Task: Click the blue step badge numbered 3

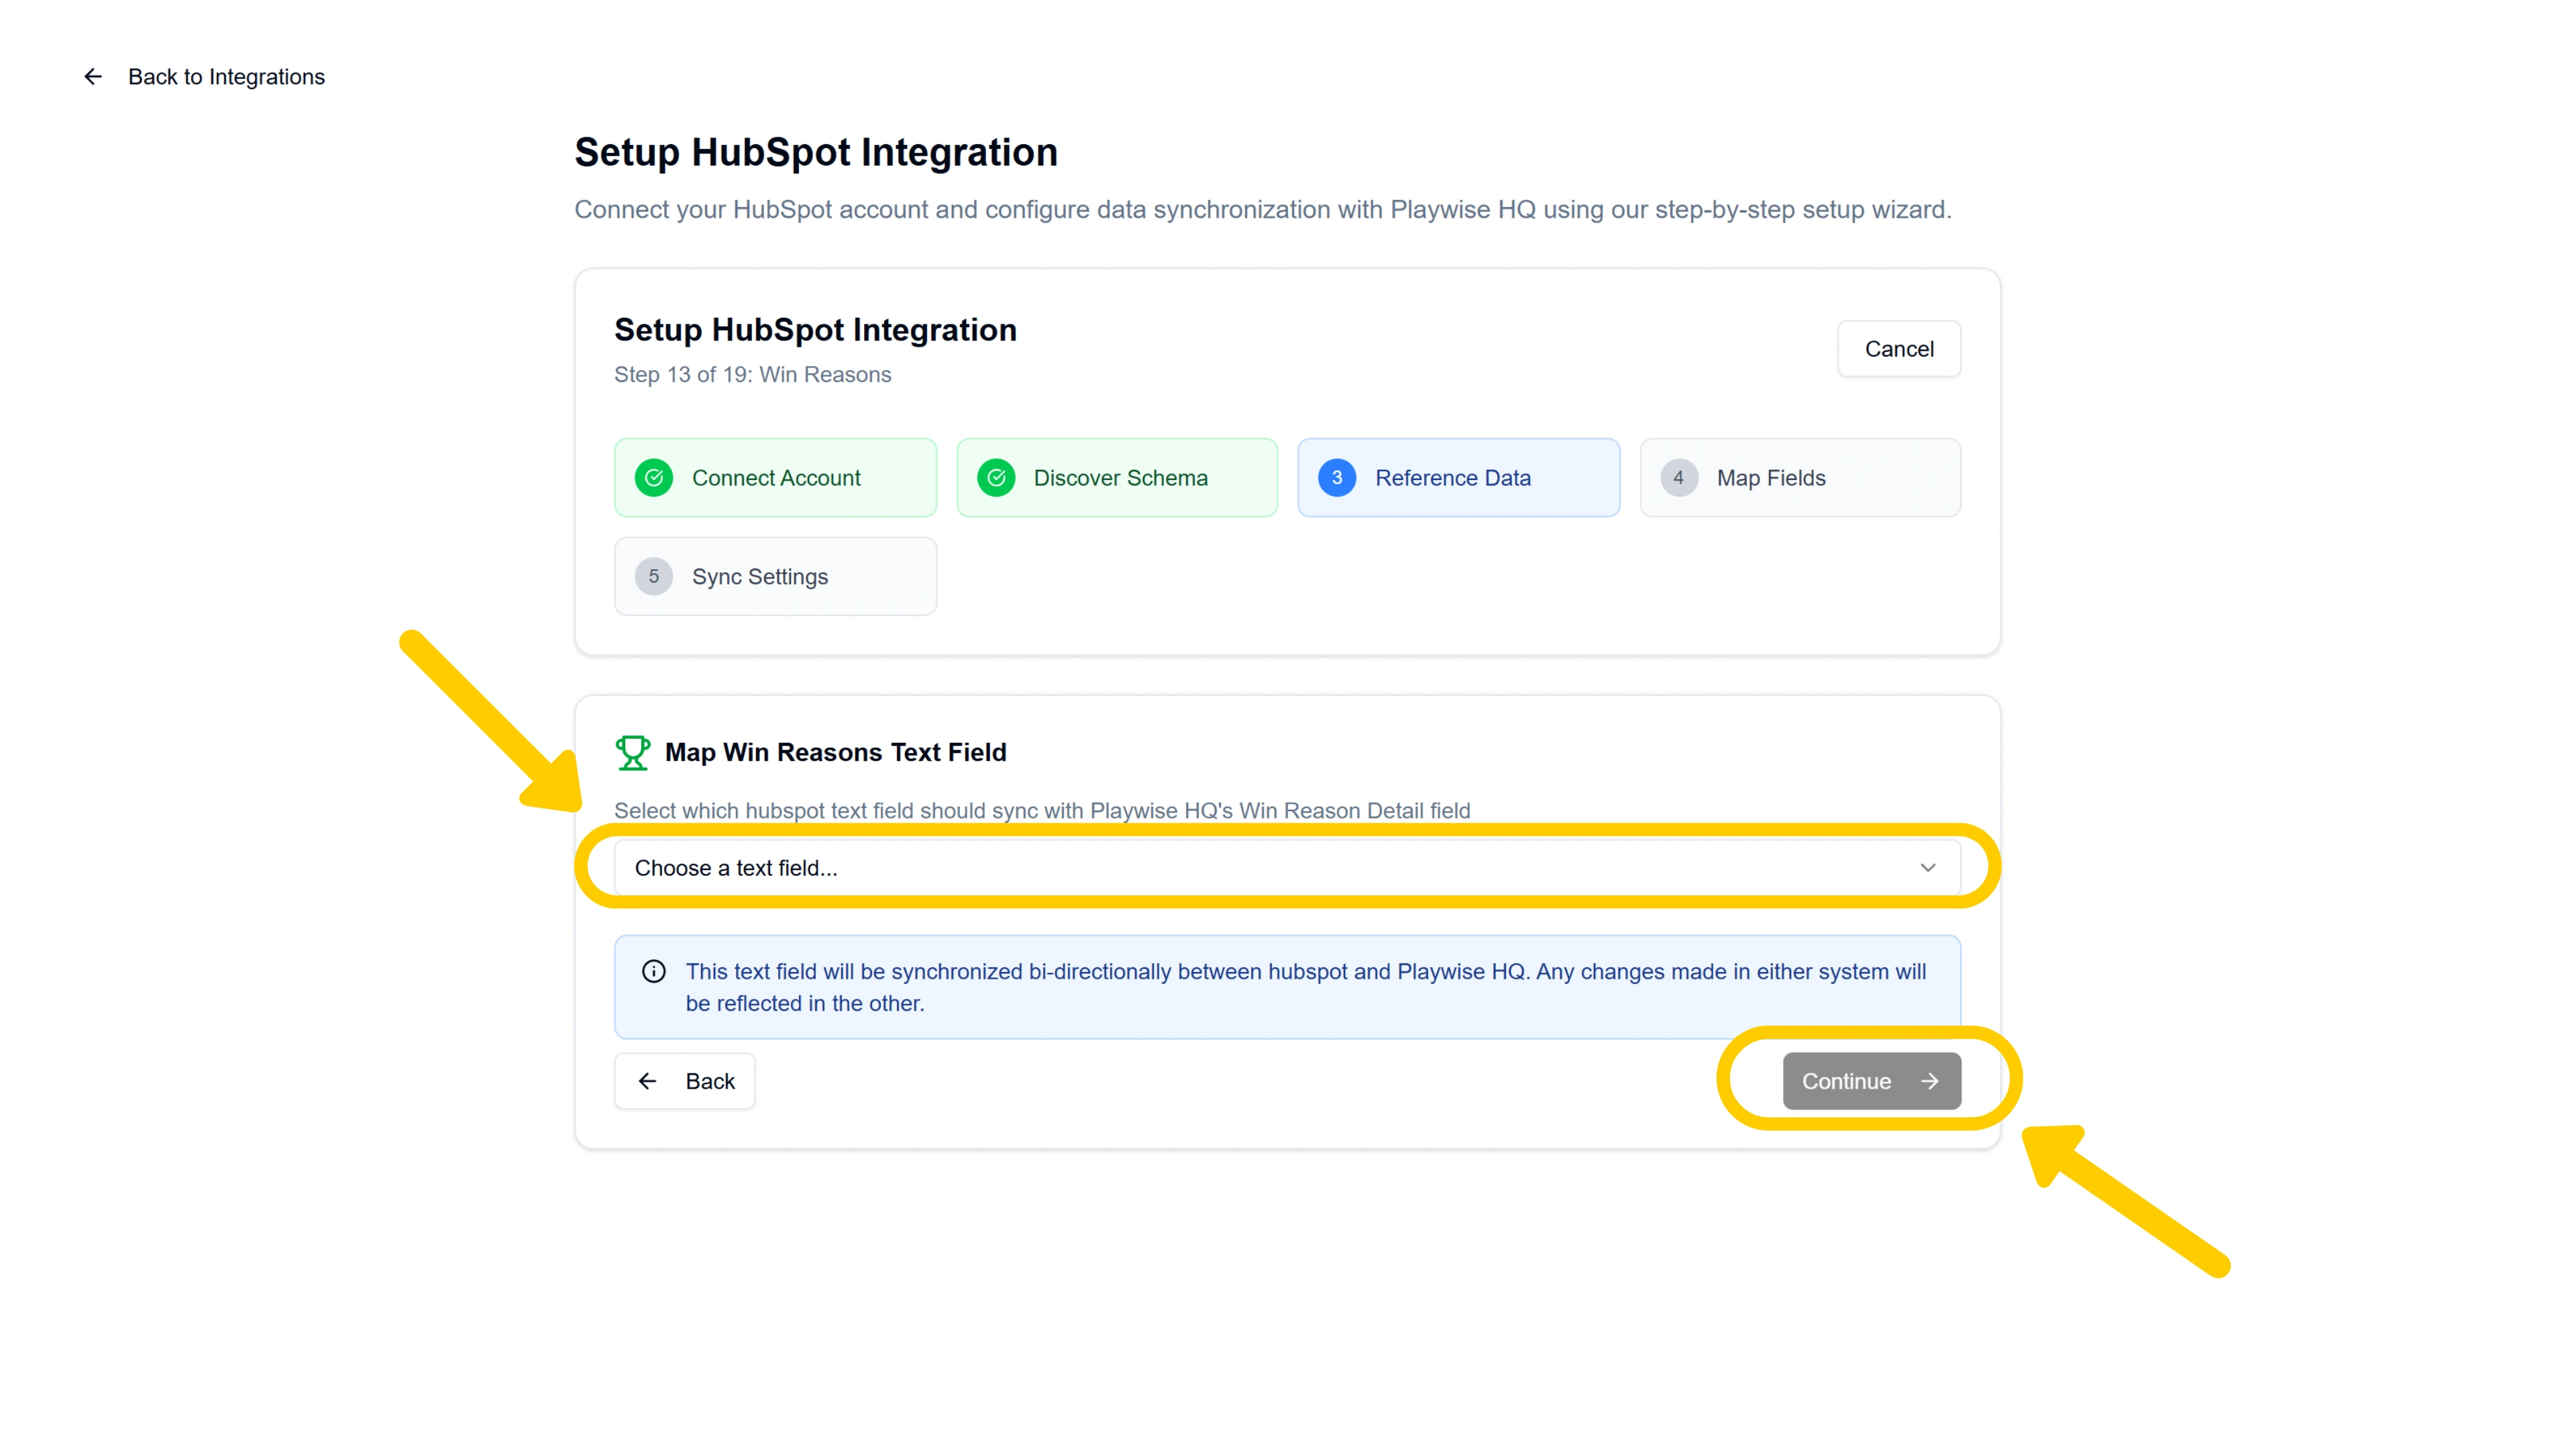Action: point(1337,478)
